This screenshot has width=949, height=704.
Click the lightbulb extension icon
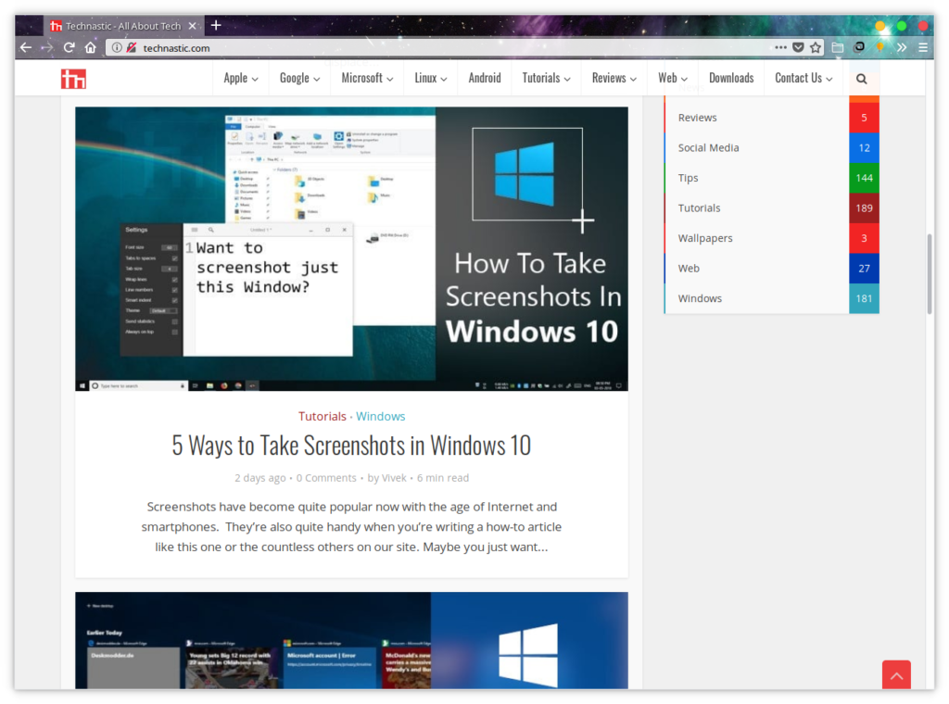pos(880,47)
